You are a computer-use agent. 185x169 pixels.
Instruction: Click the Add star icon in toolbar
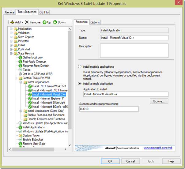coord(12,22)
